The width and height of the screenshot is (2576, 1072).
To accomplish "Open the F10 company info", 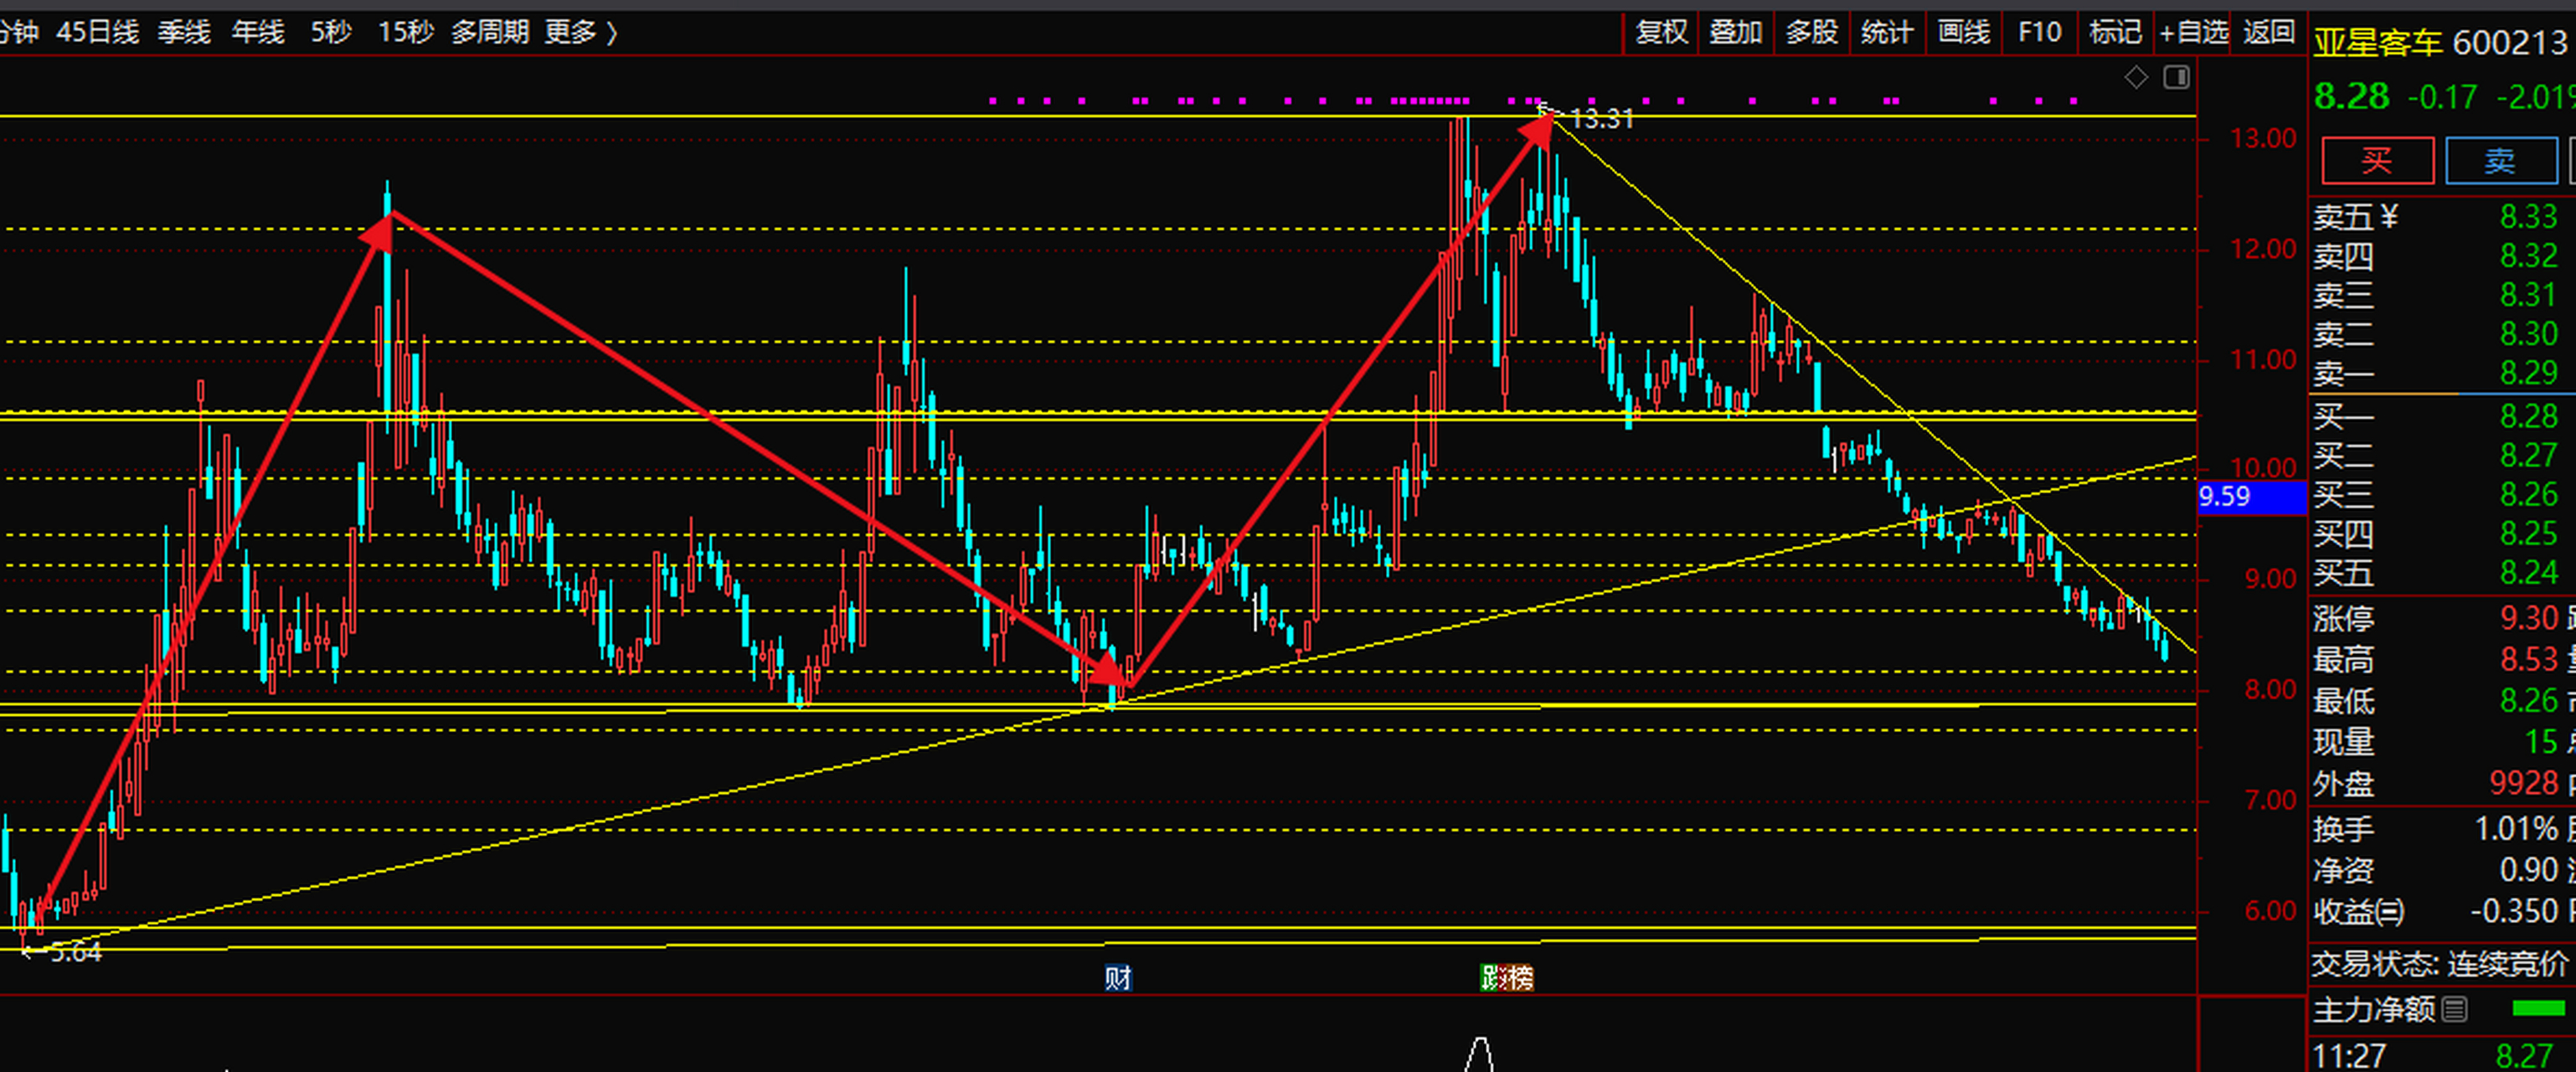I will [x=2039, y=32].
